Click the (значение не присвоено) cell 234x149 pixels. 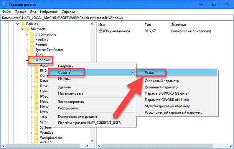click(x=191, y=31)
